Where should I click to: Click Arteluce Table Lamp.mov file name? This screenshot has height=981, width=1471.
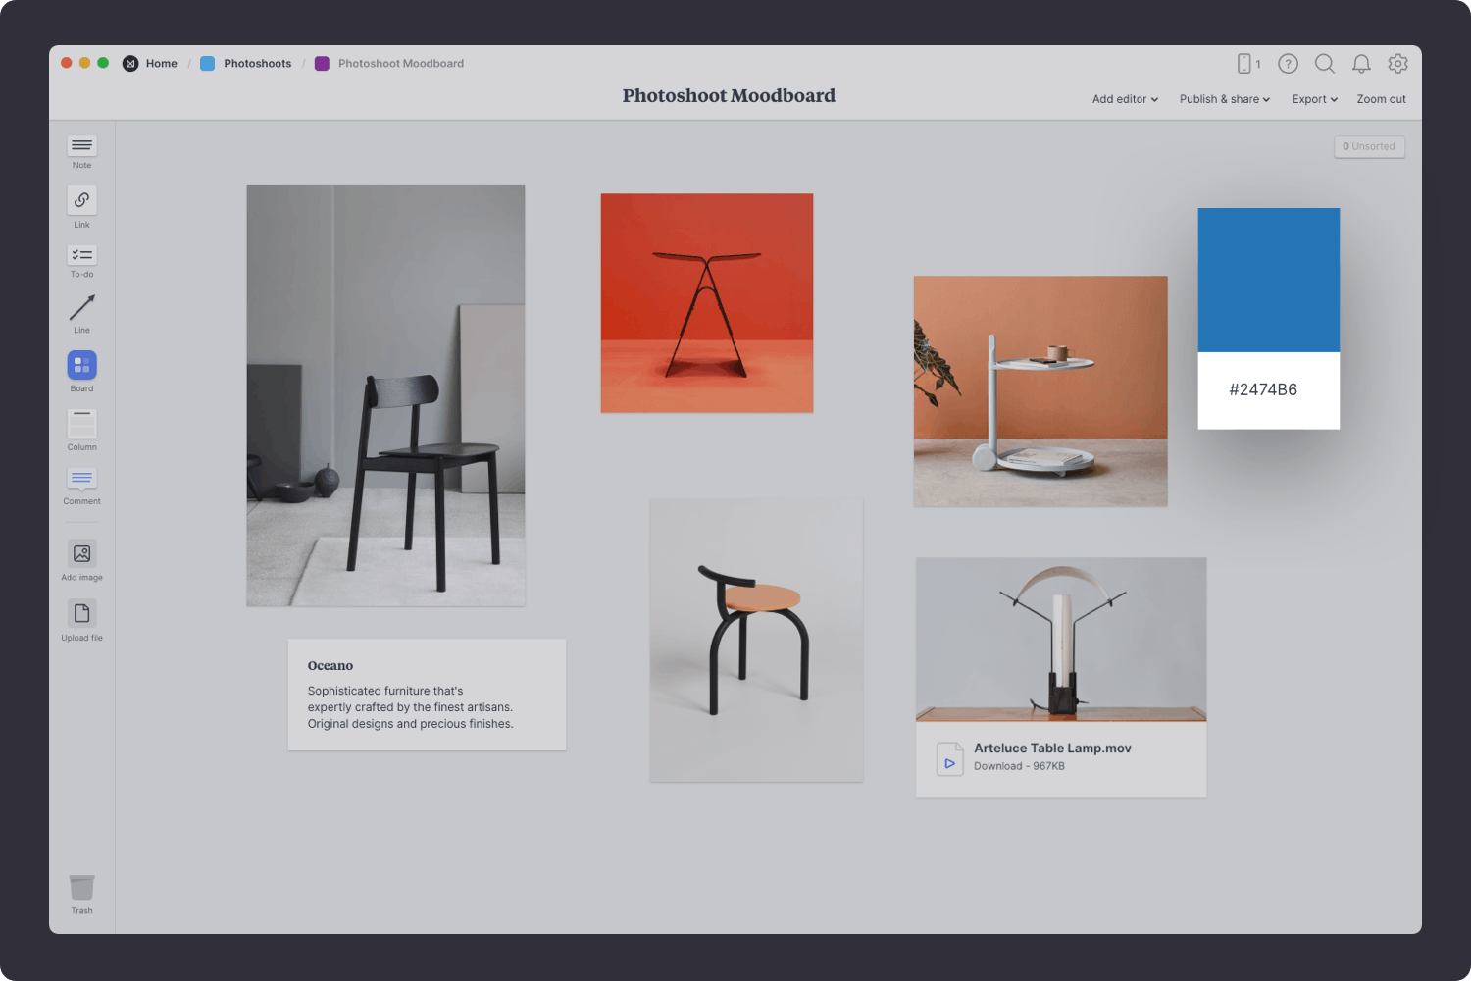click(1052, 749)
